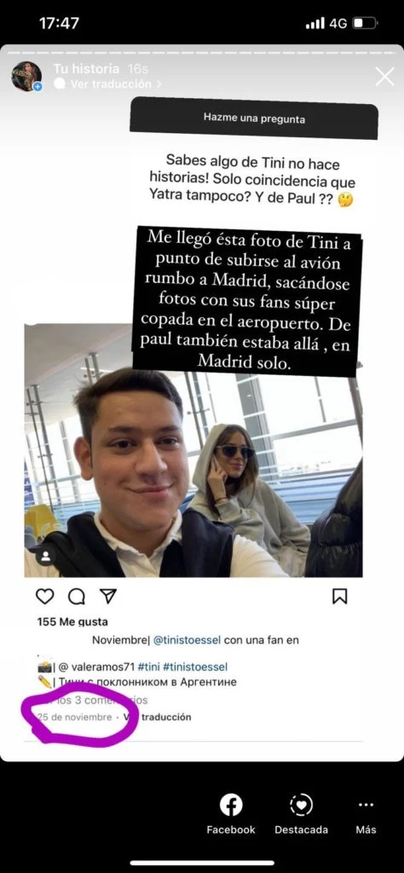Add the story to Destacada highlights

[301, 814]
